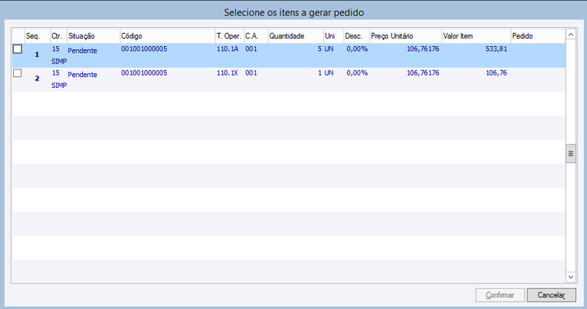
Task: Select operation type cell 110.1A
Action: pyautogui.click(x=227, y=49)
